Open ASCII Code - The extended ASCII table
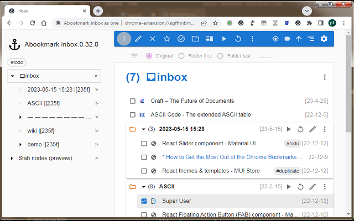354x221 pixels. tap(201, 114)
